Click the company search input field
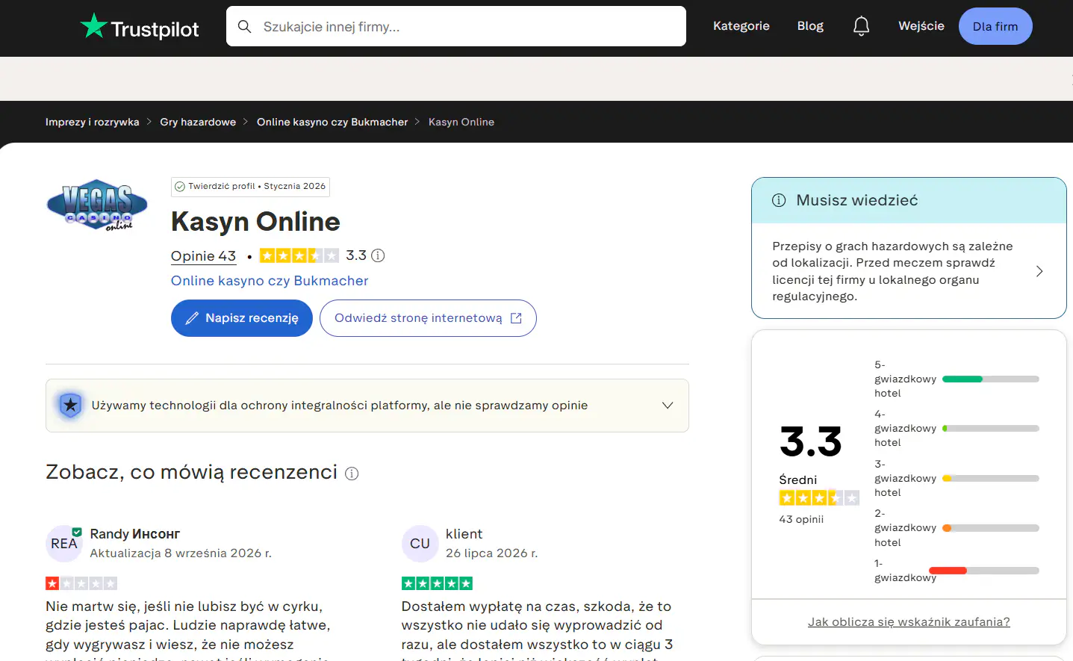The image size is (1073, 661). (x=456, y=26)
